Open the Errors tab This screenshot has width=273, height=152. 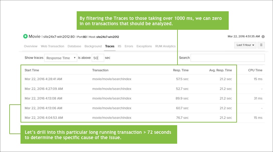pyautogui.click(x=129, y=46)
